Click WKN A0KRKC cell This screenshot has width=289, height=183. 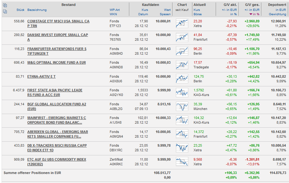pyautogui.click(x=116, y=164)
